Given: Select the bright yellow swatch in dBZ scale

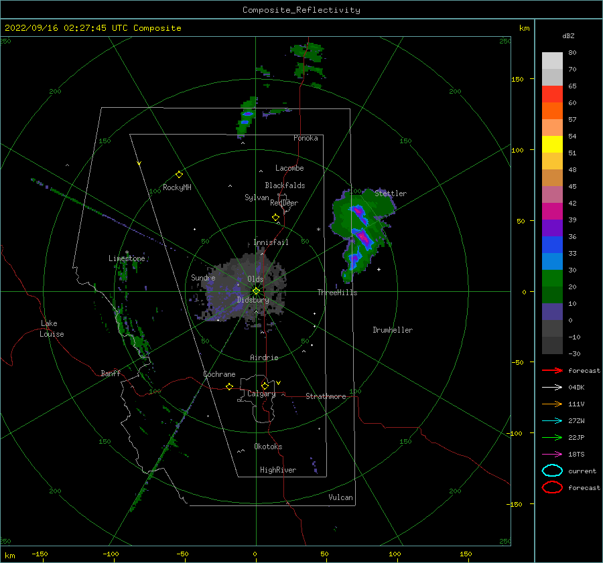Looking at the screenshot, I should 552,145.
